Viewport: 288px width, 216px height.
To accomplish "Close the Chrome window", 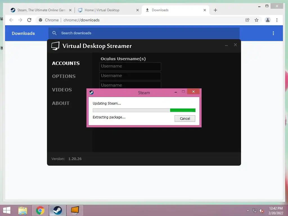I will [x=277, y=6].
